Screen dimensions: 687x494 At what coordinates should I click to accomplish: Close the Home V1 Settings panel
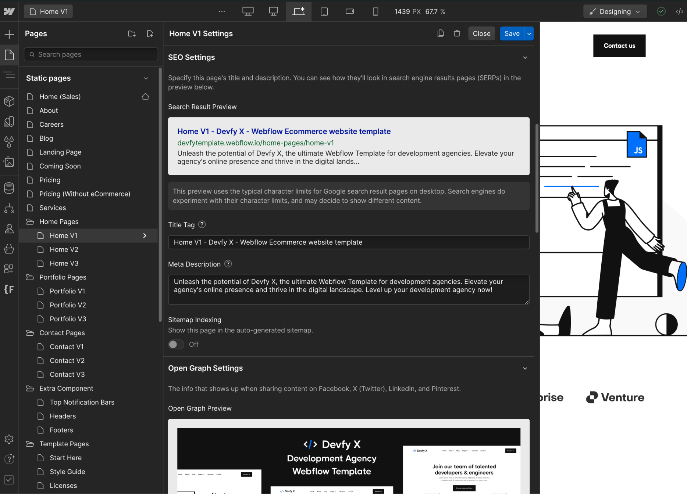pyautogui.click(x=481, y=33)
